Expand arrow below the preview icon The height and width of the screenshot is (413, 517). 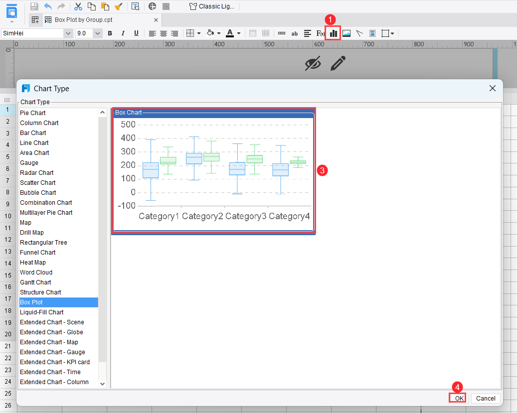click(12, 22)
